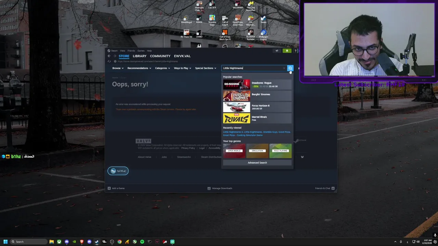Open the Windows Start menu
Screen dimensions: 438x246
coord(5,242)
